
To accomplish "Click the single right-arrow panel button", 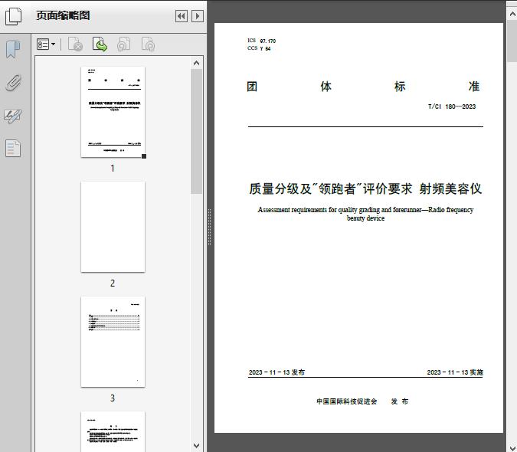I will pos(198,16).
